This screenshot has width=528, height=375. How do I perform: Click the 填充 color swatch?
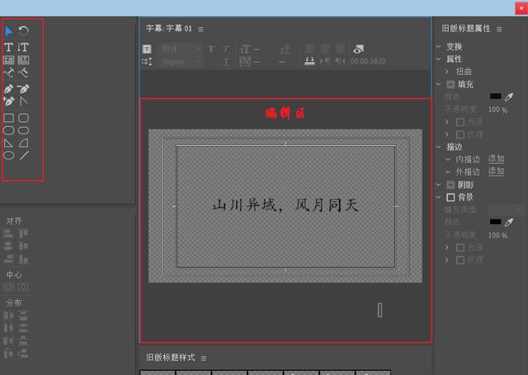point(495,96)
